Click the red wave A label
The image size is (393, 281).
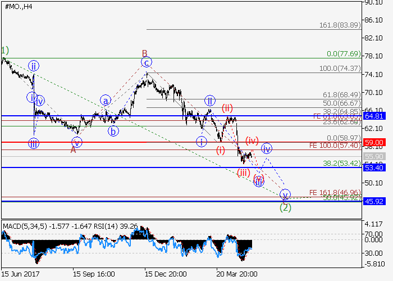pyautogui.click(x=73, y=150)
